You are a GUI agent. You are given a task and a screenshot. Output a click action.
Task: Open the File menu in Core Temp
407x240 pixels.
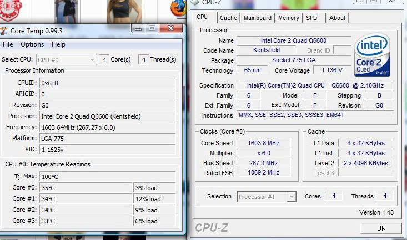(8, 44)
